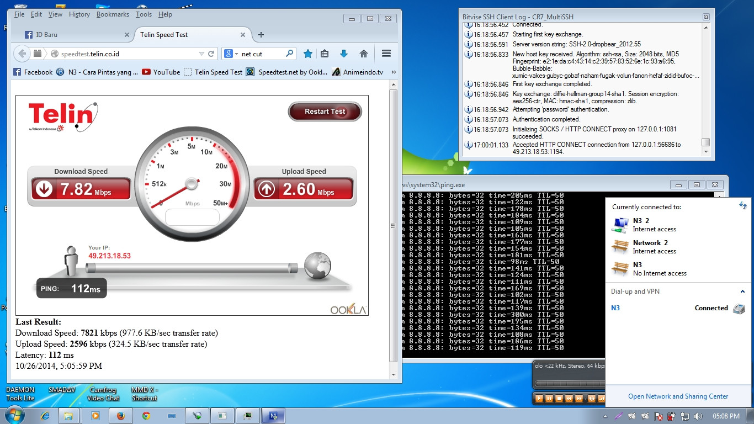Click Firefox page vertical scrollbar
This screenshot has width=754, height=424.
pos(394,226)
